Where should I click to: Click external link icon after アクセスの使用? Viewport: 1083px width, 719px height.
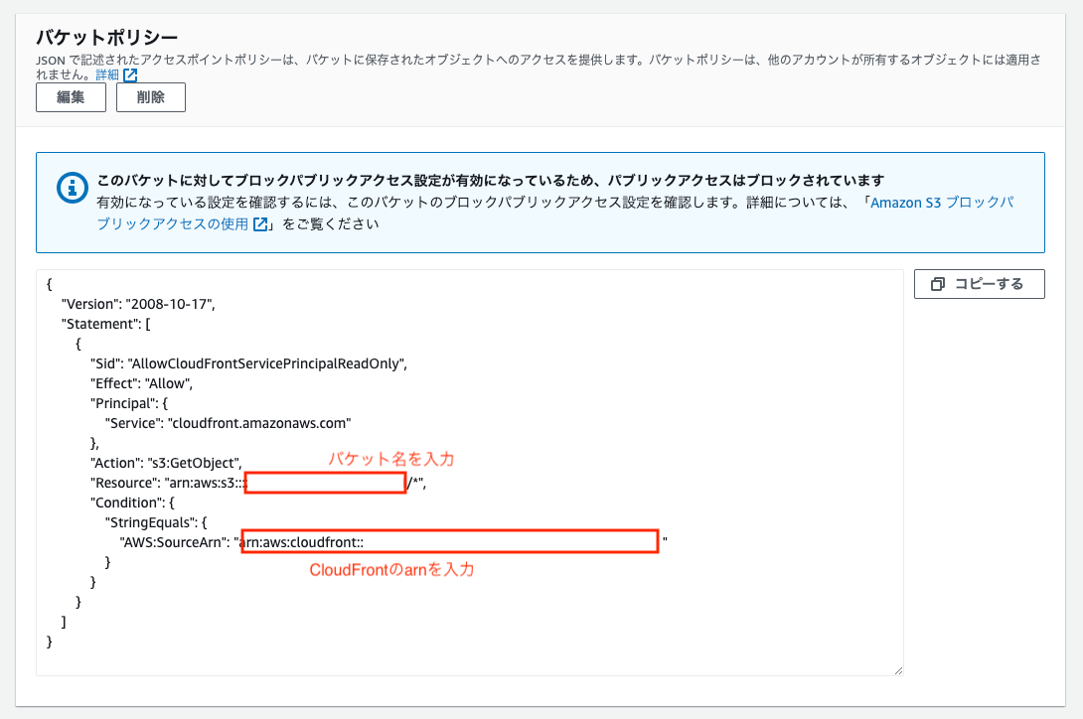click(260, 223)
